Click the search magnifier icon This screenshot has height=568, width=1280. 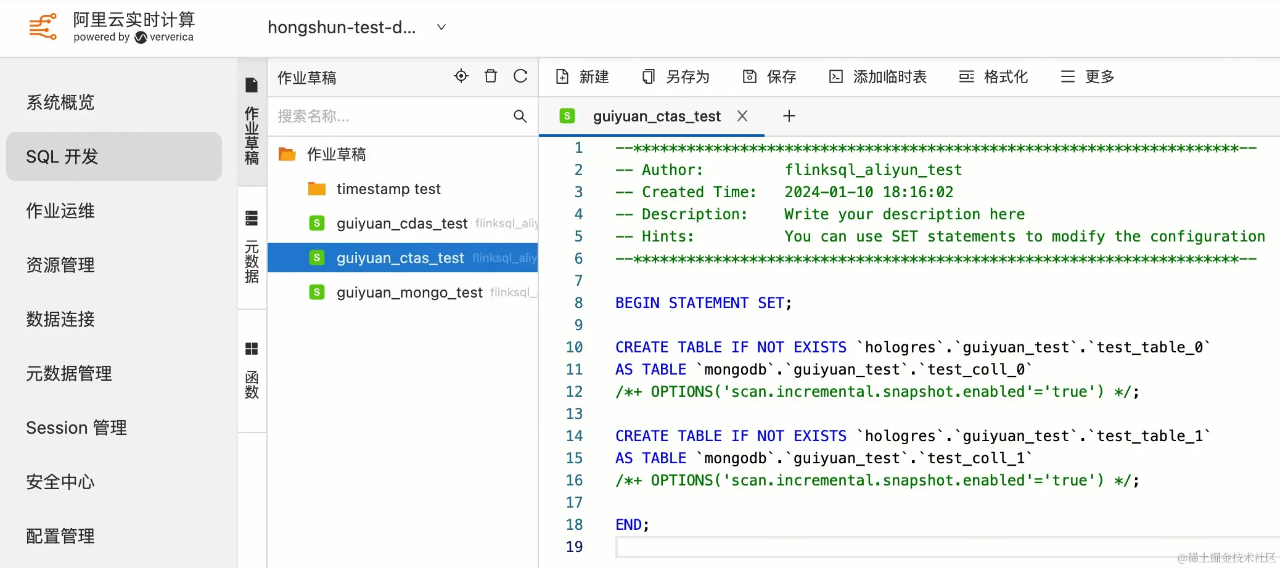click(520, 116)
